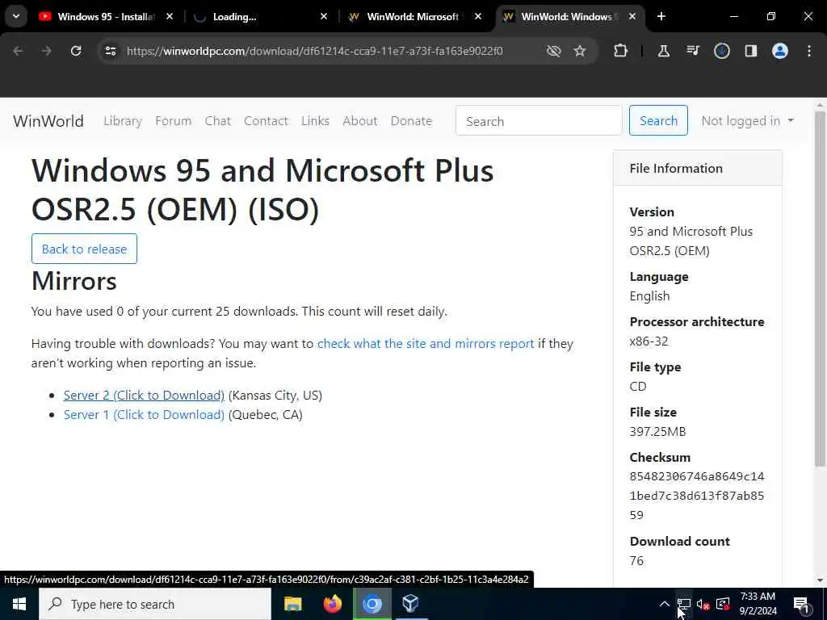Go to WinWorld home logo link
Image resolution: width=827 pixels, height=620 pixels.
(48, 121)
